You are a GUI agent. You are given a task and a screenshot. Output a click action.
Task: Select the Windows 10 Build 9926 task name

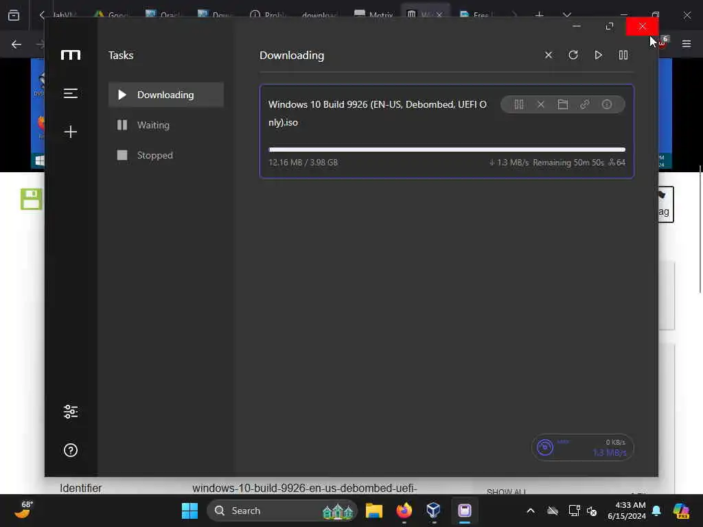pyautogui.click(x=377, y=113)
